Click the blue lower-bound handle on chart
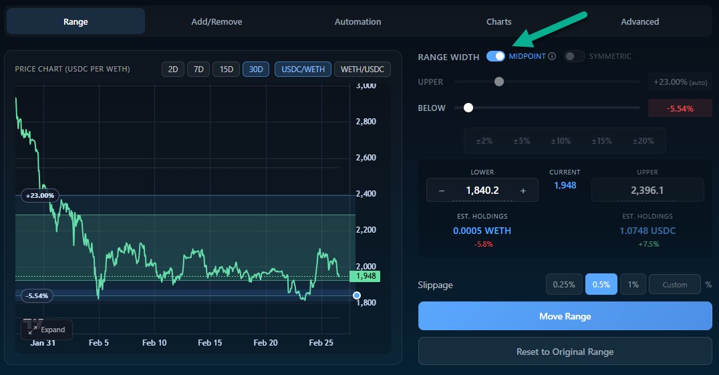719x375 pixels. click(x=357, y=295)
